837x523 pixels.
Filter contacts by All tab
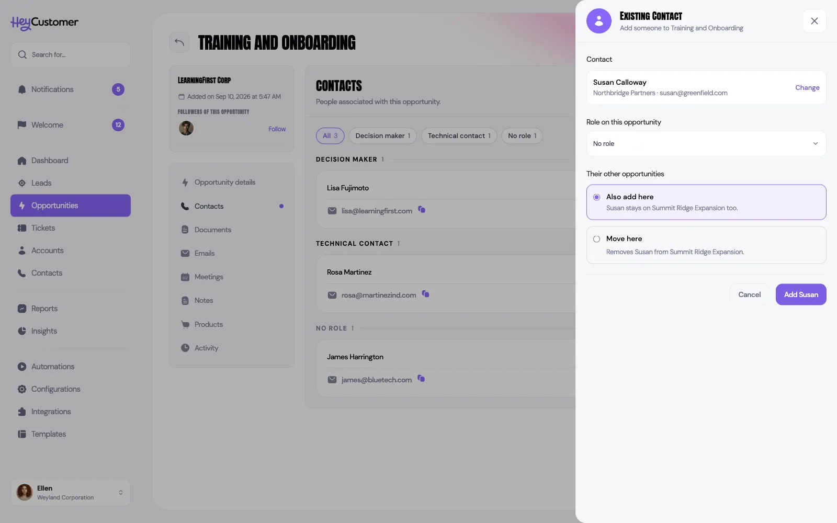330,136
